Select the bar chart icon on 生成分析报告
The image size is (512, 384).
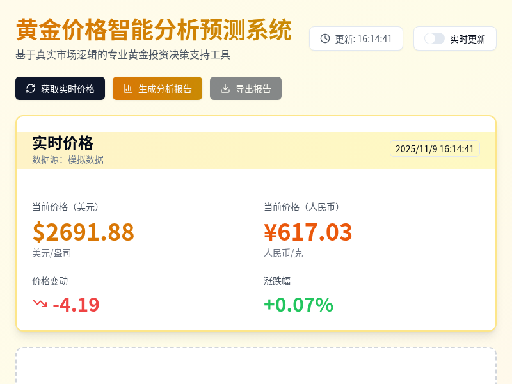pyautogui.click(x=127, y=88)
